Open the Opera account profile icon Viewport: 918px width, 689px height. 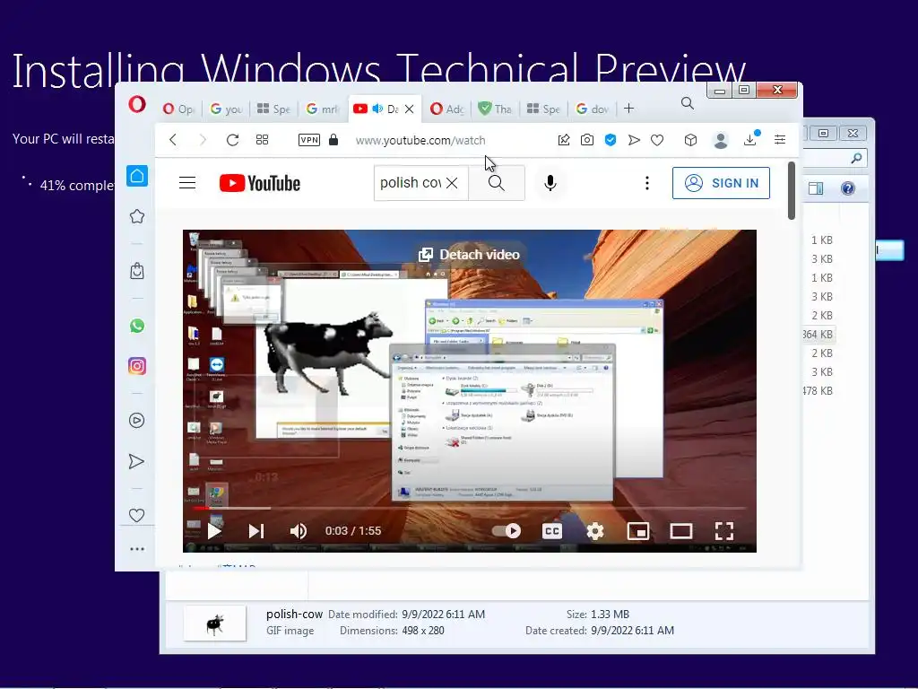[721, 140]
